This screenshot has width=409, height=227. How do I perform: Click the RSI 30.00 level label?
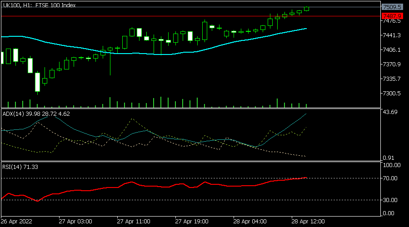(390, 200)
